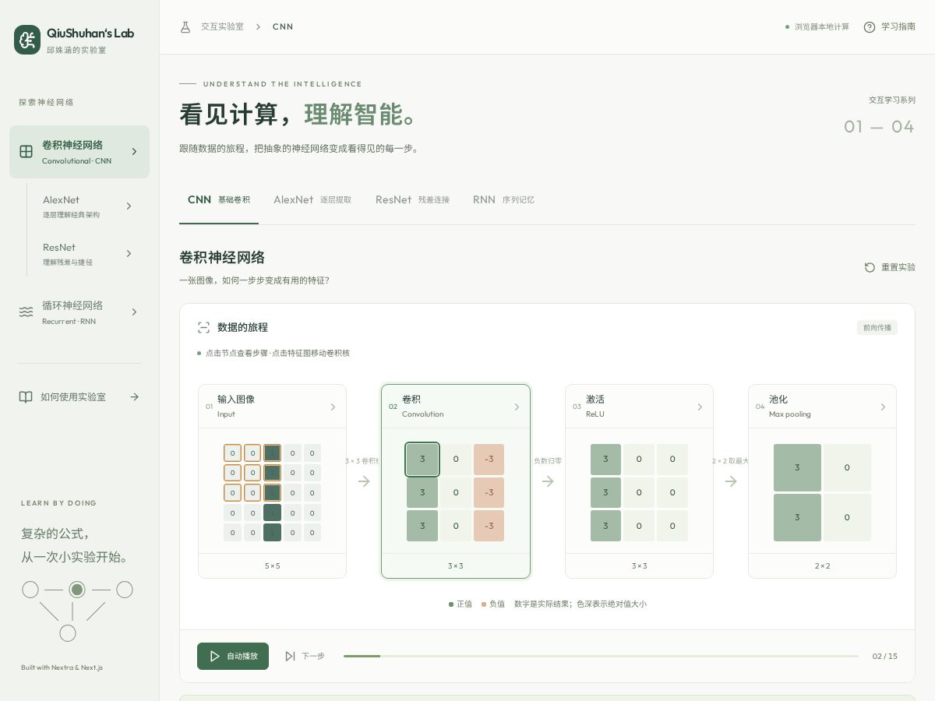Click the arrow icon after 如何使用实验室
935x701 pixels.
tap(134, 396)
